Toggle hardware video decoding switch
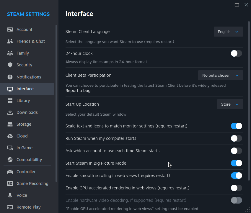Viewport: 251px width, 213px height. [236, 200]
